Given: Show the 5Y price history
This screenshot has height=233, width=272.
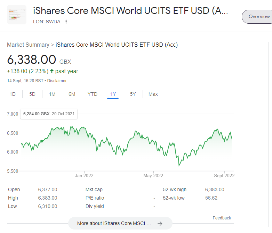Looking at the screenshot, I should [133, 94].
